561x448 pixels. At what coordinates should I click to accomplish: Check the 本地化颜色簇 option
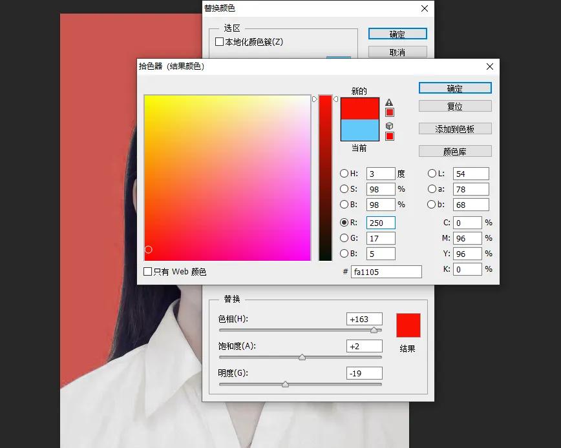220,41
